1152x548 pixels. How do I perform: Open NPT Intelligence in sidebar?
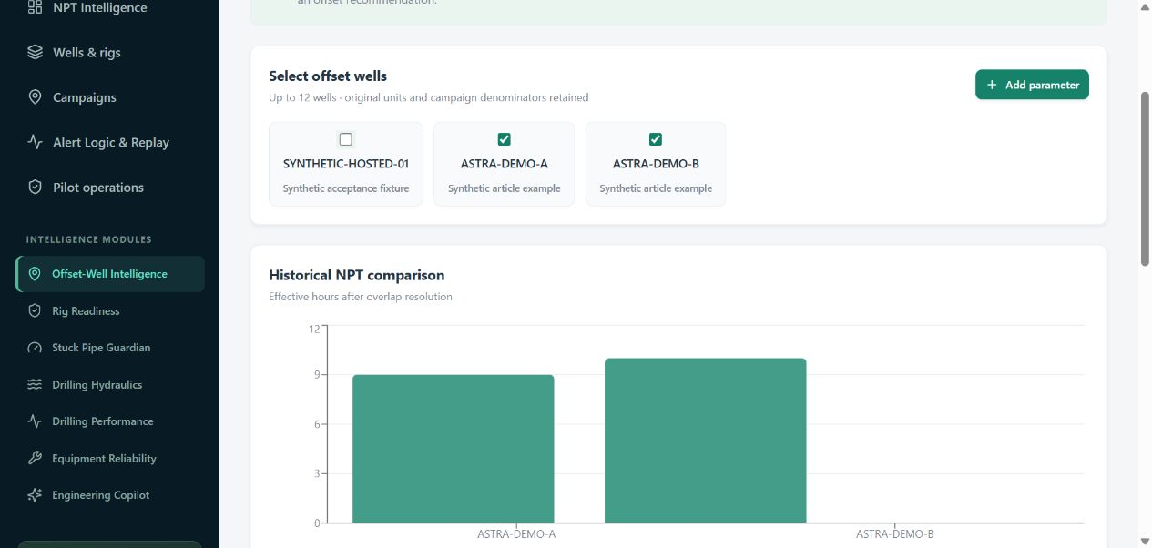tap(110, 7)
